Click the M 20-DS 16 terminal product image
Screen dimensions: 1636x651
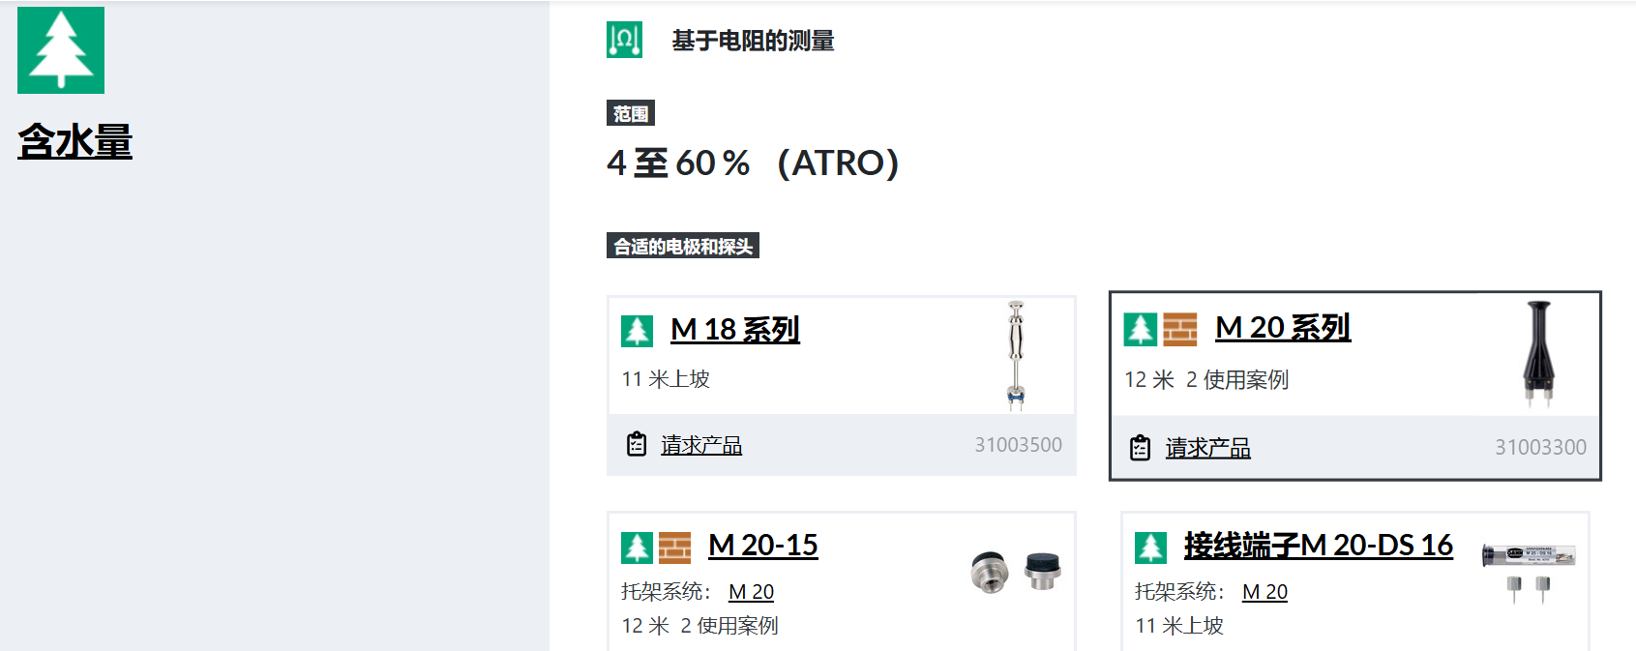coord(1529,573)
